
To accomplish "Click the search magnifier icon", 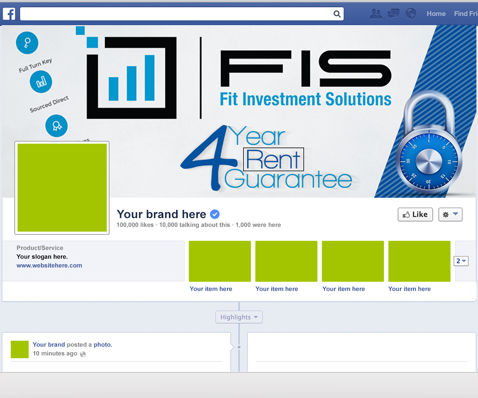I will (337, 14).
